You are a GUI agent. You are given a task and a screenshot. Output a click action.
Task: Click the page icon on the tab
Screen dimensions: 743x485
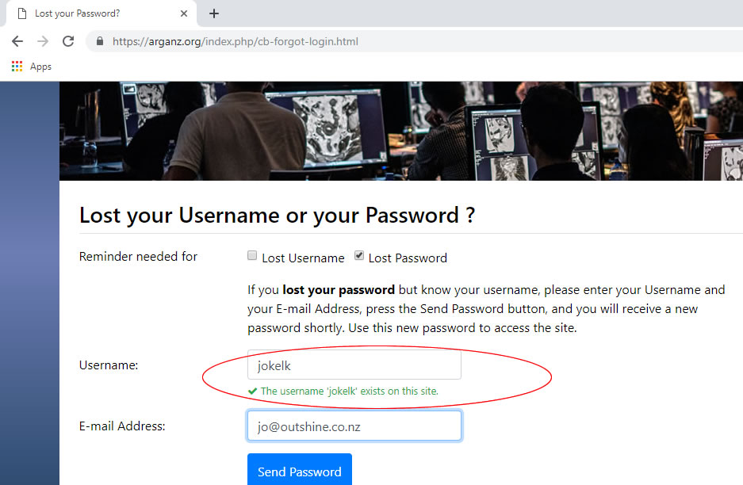(x=21, y=13)
